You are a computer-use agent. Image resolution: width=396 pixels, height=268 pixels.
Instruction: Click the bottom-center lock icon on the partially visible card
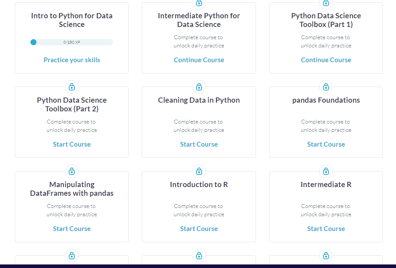pos(199,256)
